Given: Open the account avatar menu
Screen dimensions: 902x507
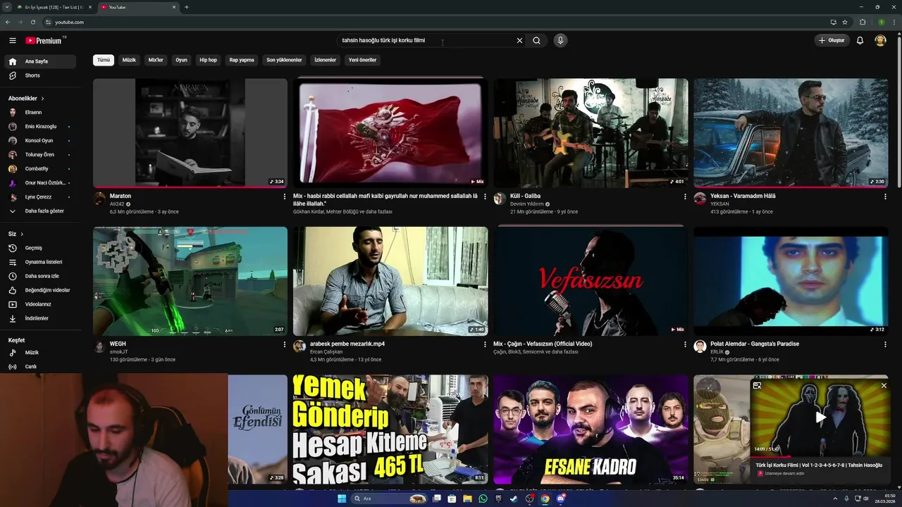Looking at the screenshot, I should pyautogui.click(x=880, y=41).
